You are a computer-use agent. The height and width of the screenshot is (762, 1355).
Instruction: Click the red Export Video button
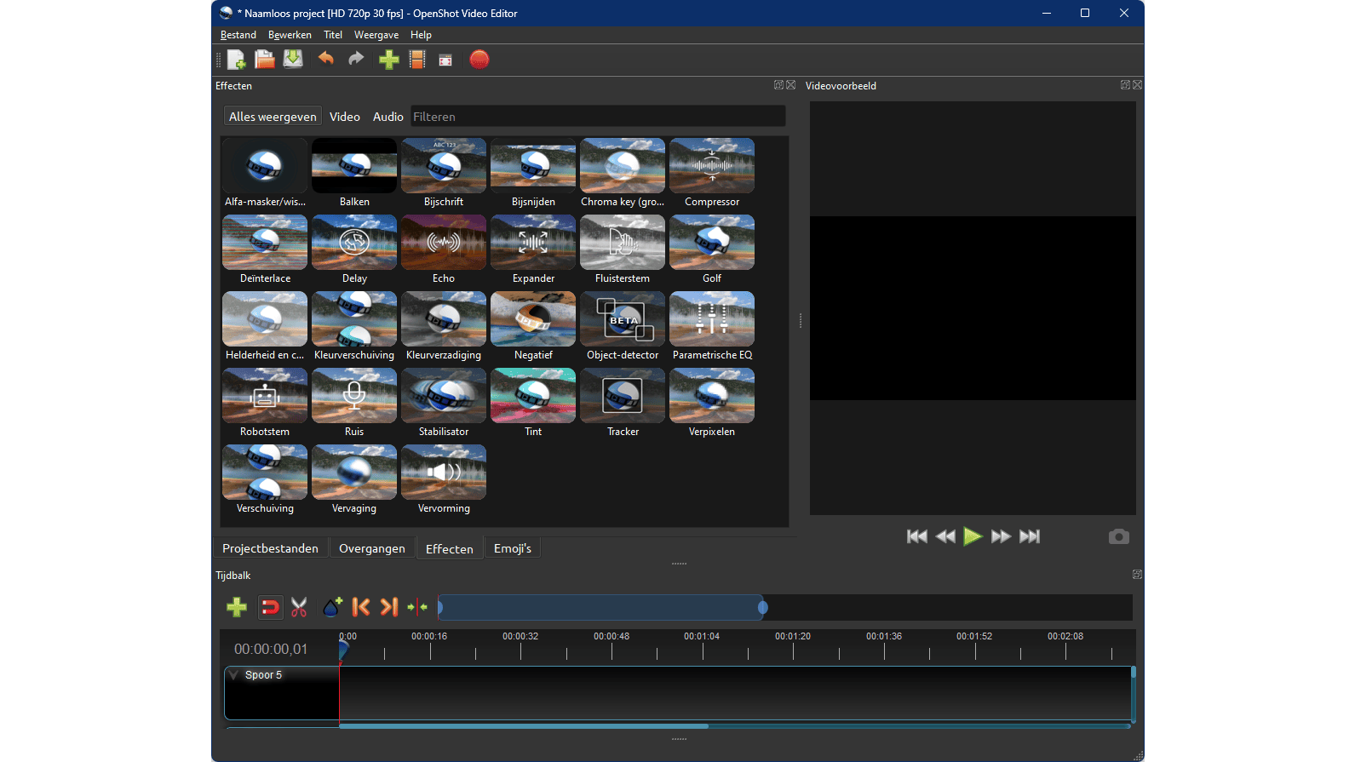479,60
